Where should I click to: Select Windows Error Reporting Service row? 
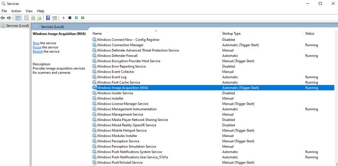pyautogui.click(x=213, y=66)
